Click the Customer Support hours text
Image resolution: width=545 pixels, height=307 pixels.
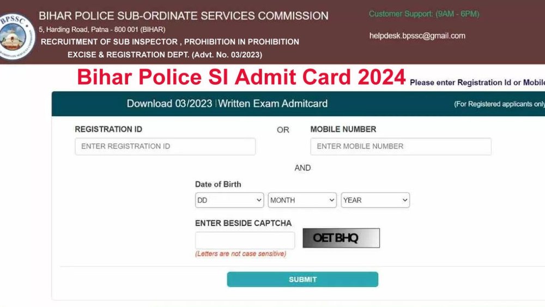click(x=424, y=14)
